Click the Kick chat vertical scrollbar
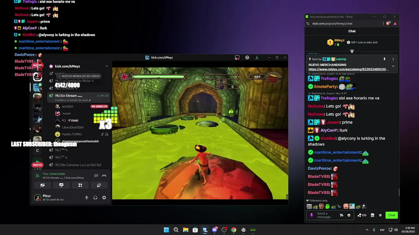Image resolution: width=419 pixels, height=235 pixels. coord(399,192)
